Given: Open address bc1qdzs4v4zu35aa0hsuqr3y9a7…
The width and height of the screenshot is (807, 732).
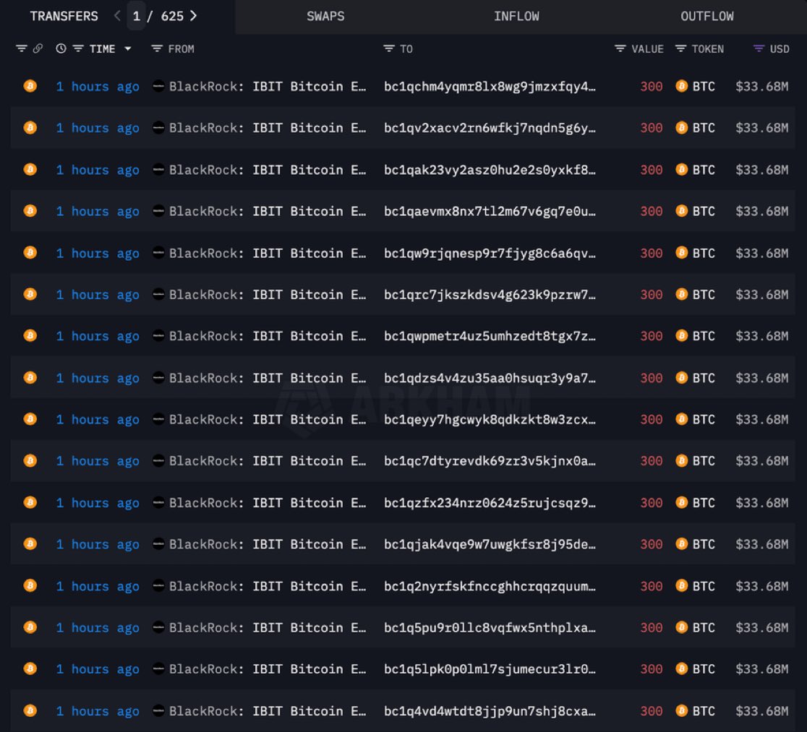Looking at the screenshot, I should point(490,378).
